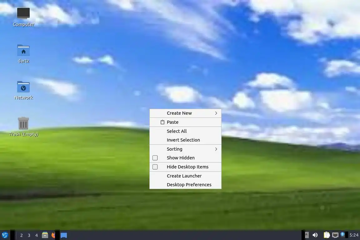
Task: Select the Computer desktop icon
Action: pos(23,17)
